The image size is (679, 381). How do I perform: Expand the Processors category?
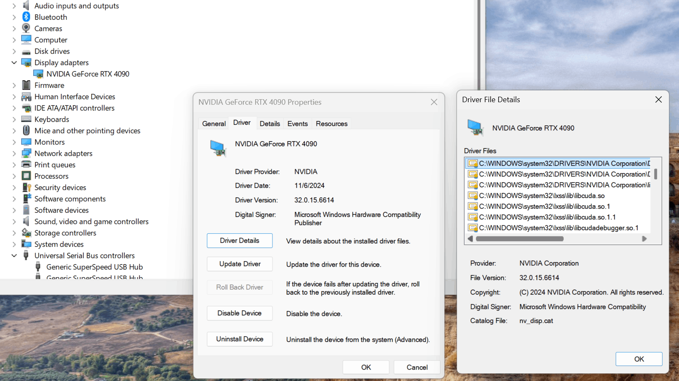coord(14,176)
